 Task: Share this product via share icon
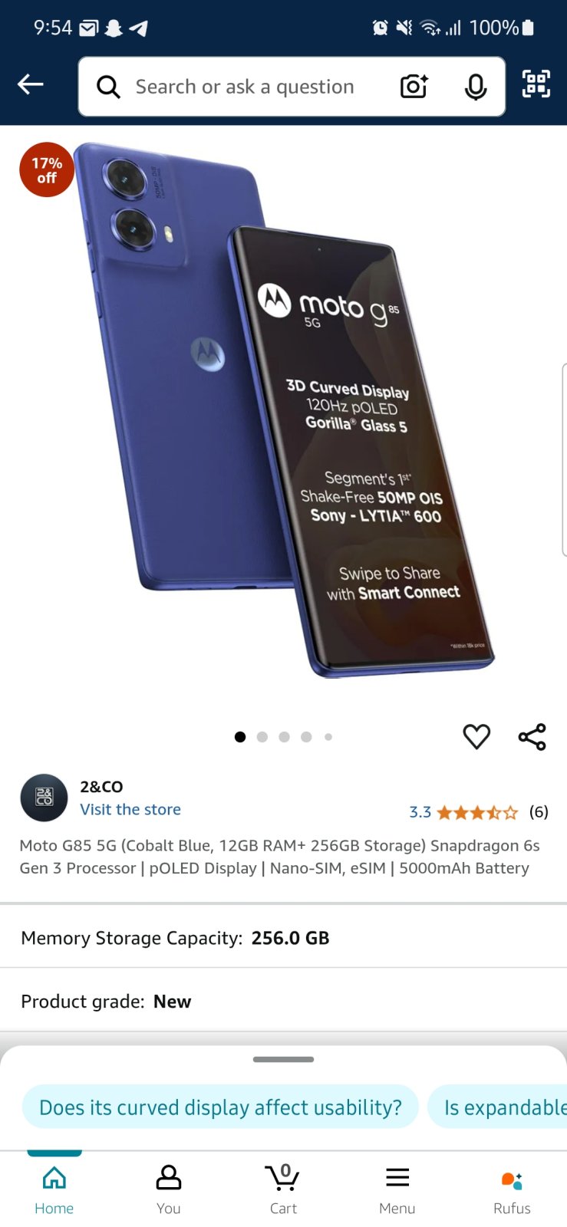[x=532, y=737]
